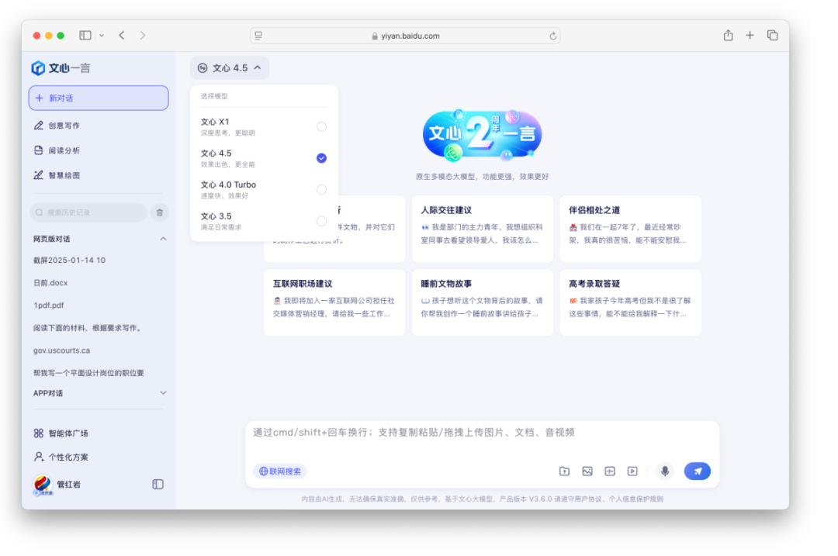Open the 高考录取答疑 prompt card

click(630, 302)
